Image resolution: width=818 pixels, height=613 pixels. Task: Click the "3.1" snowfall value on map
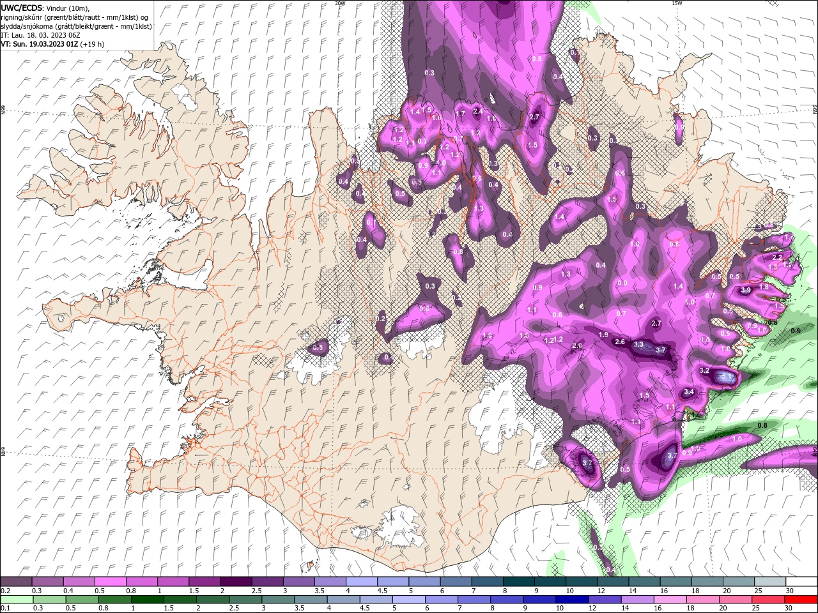(x=726, y=377)
